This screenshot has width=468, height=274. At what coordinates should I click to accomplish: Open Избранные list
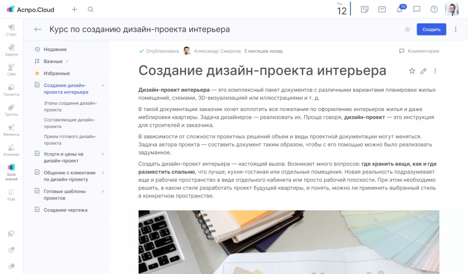coord(57,74)
